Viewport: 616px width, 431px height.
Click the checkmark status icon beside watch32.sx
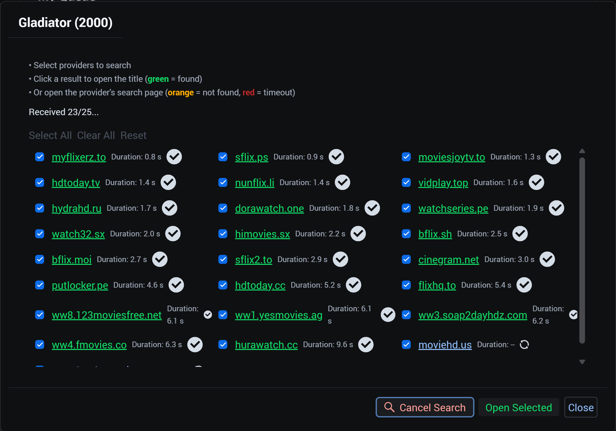[173, 234]
